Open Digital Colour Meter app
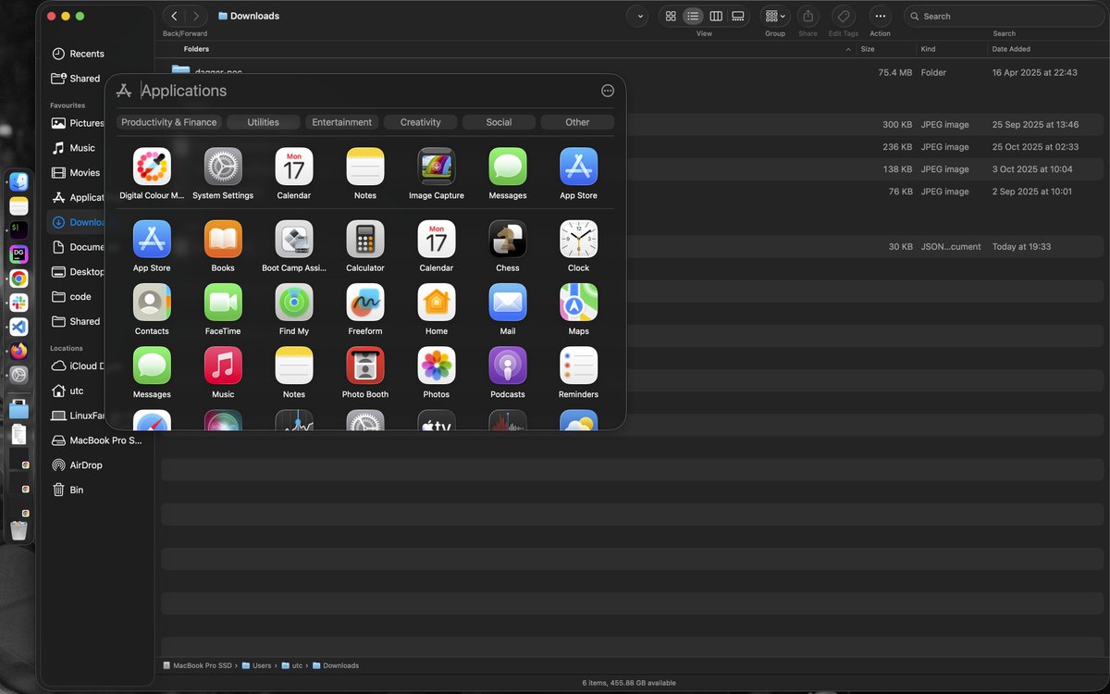1110x694 pixels. coord(152,167)
